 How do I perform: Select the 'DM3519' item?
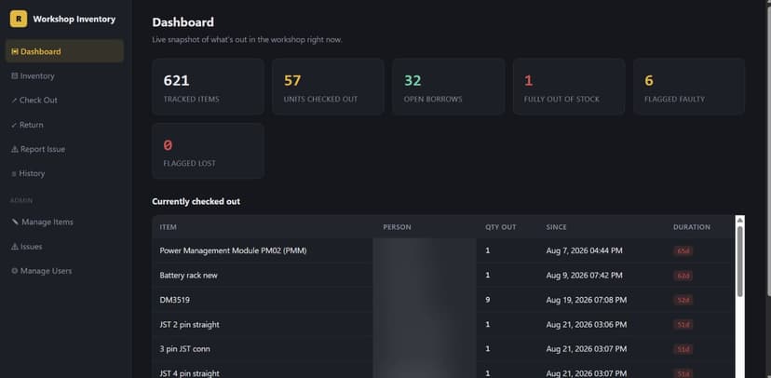tap(172, 300)
